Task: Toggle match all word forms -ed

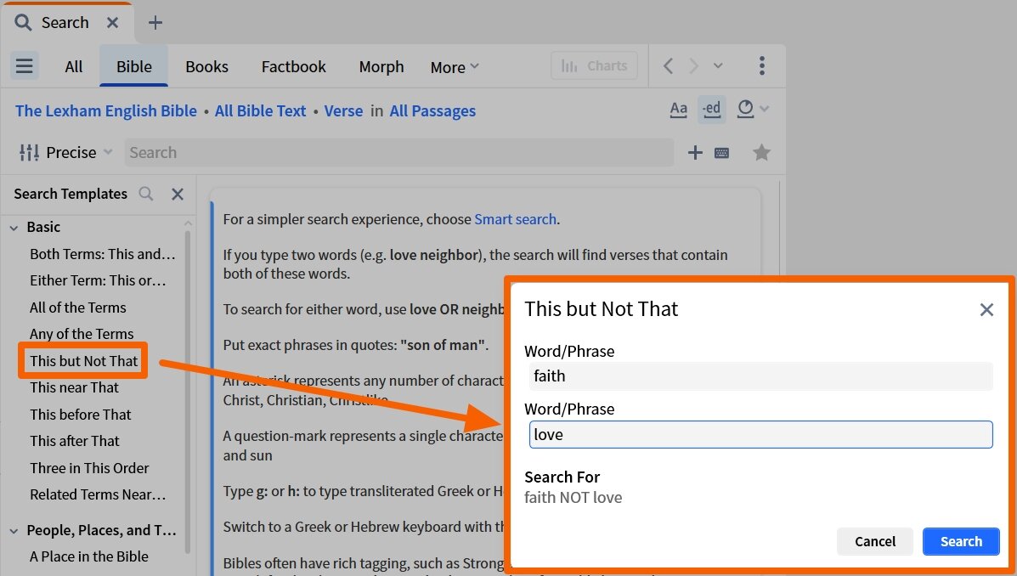Action: tap(711, 109)
